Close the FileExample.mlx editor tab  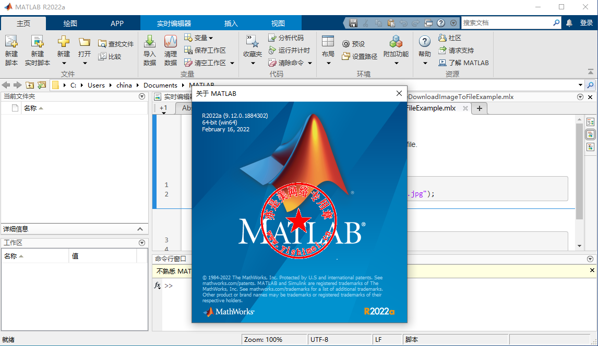pos(465,108)
